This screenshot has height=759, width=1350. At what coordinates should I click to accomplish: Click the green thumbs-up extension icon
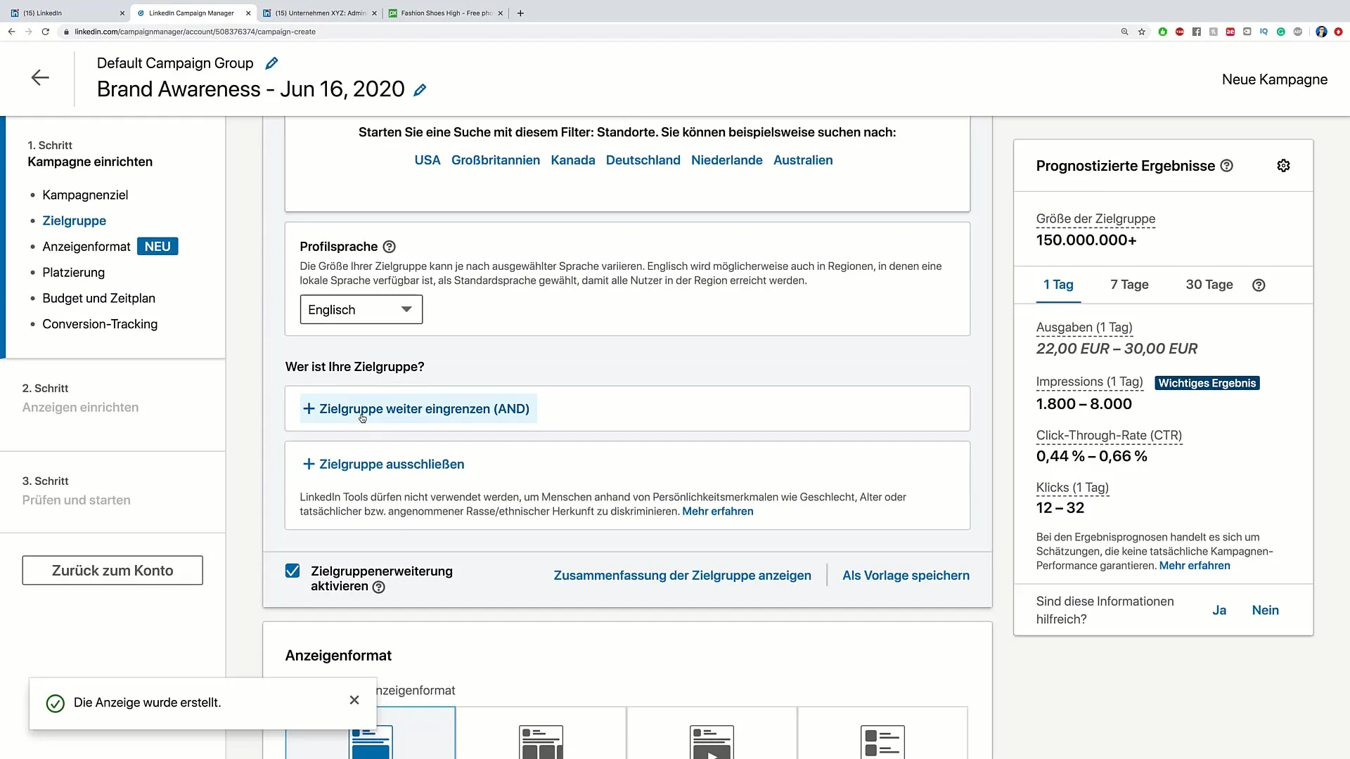coord(1162,32)
